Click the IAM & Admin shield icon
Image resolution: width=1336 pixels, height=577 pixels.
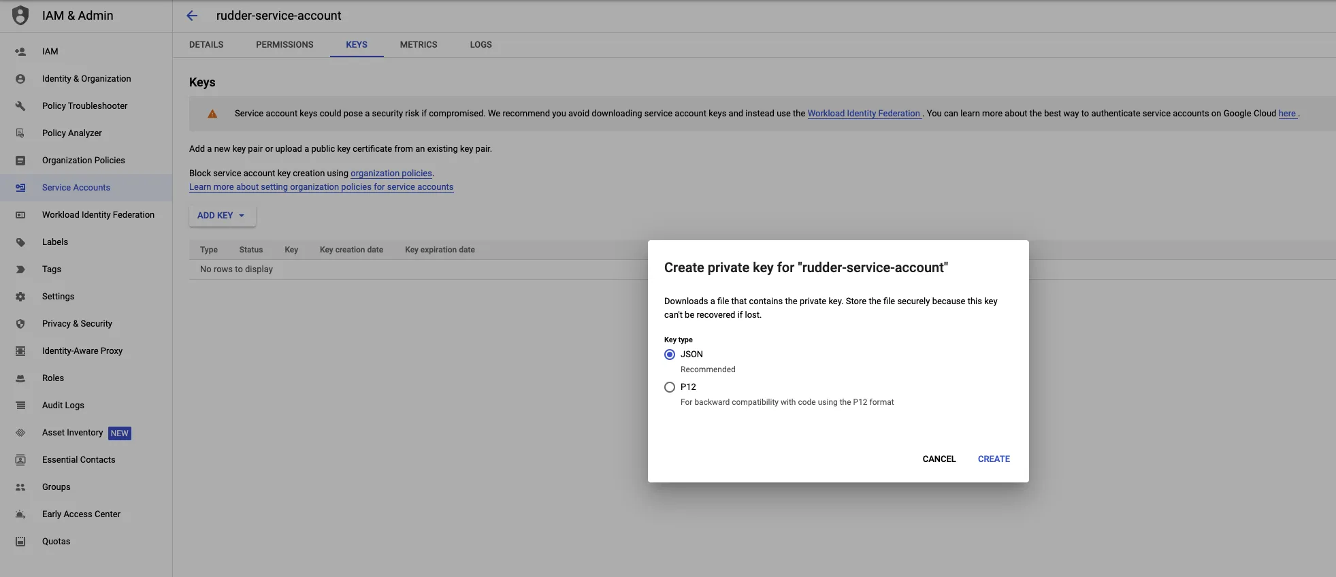[x=20, y=15]
